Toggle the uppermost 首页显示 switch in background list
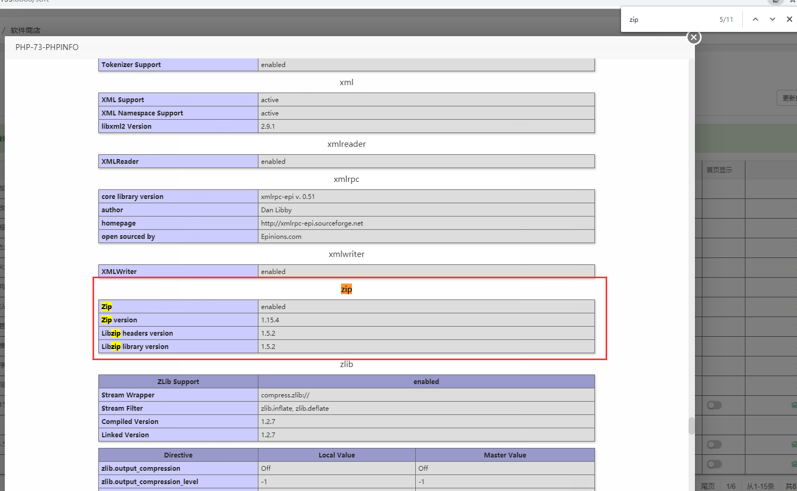The width and height of the screenshot is (797, 491). [714, 405]
